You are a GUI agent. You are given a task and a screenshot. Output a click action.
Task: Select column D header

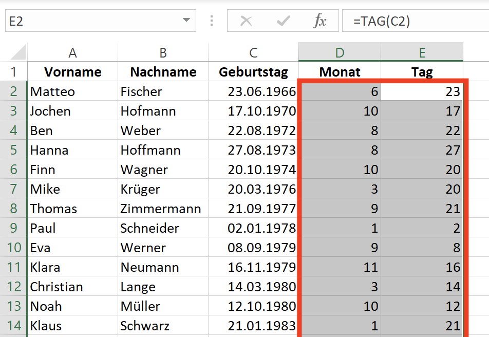point(340,52)
